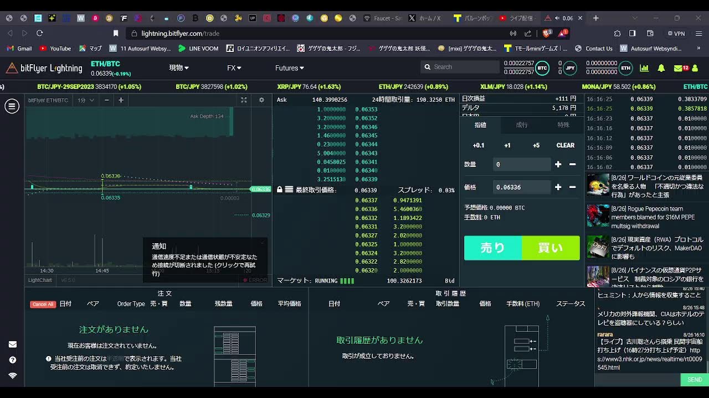
Task: Bookmark this page icon in address bar
Action: click(116, 33)
